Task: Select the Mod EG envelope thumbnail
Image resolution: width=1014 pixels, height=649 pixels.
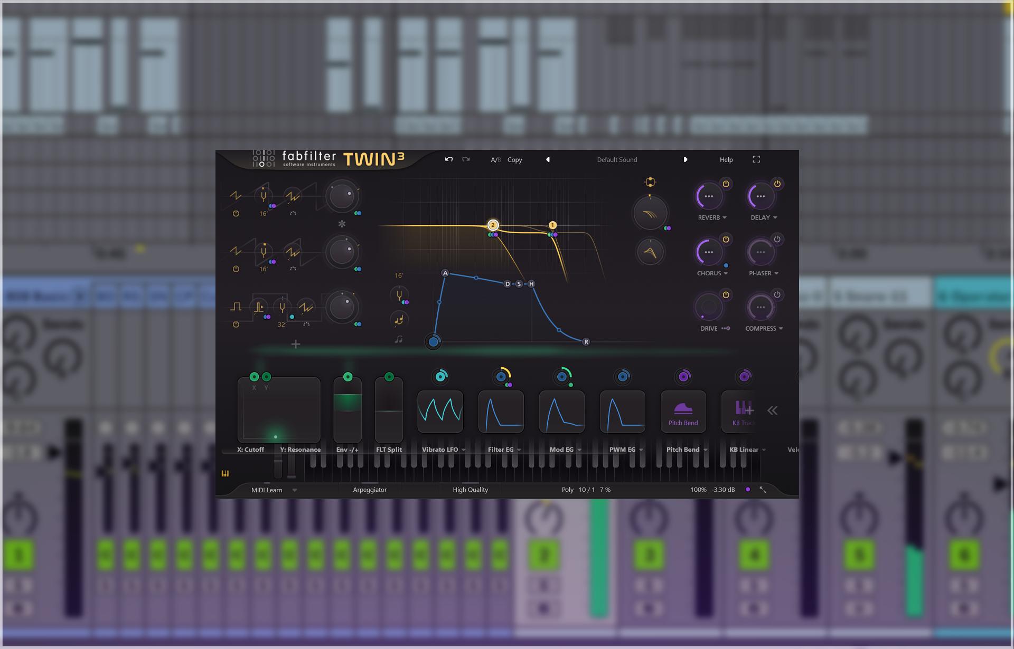Action: coord(561,412)
